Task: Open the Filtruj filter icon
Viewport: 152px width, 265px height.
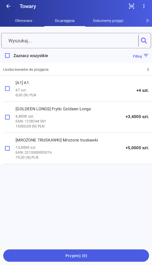Action: (x=146, y=56)
